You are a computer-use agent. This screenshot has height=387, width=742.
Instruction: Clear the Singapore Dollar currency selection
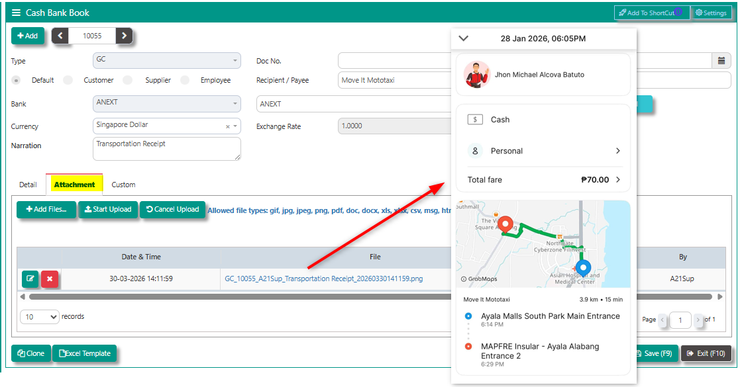click(228, 126)
